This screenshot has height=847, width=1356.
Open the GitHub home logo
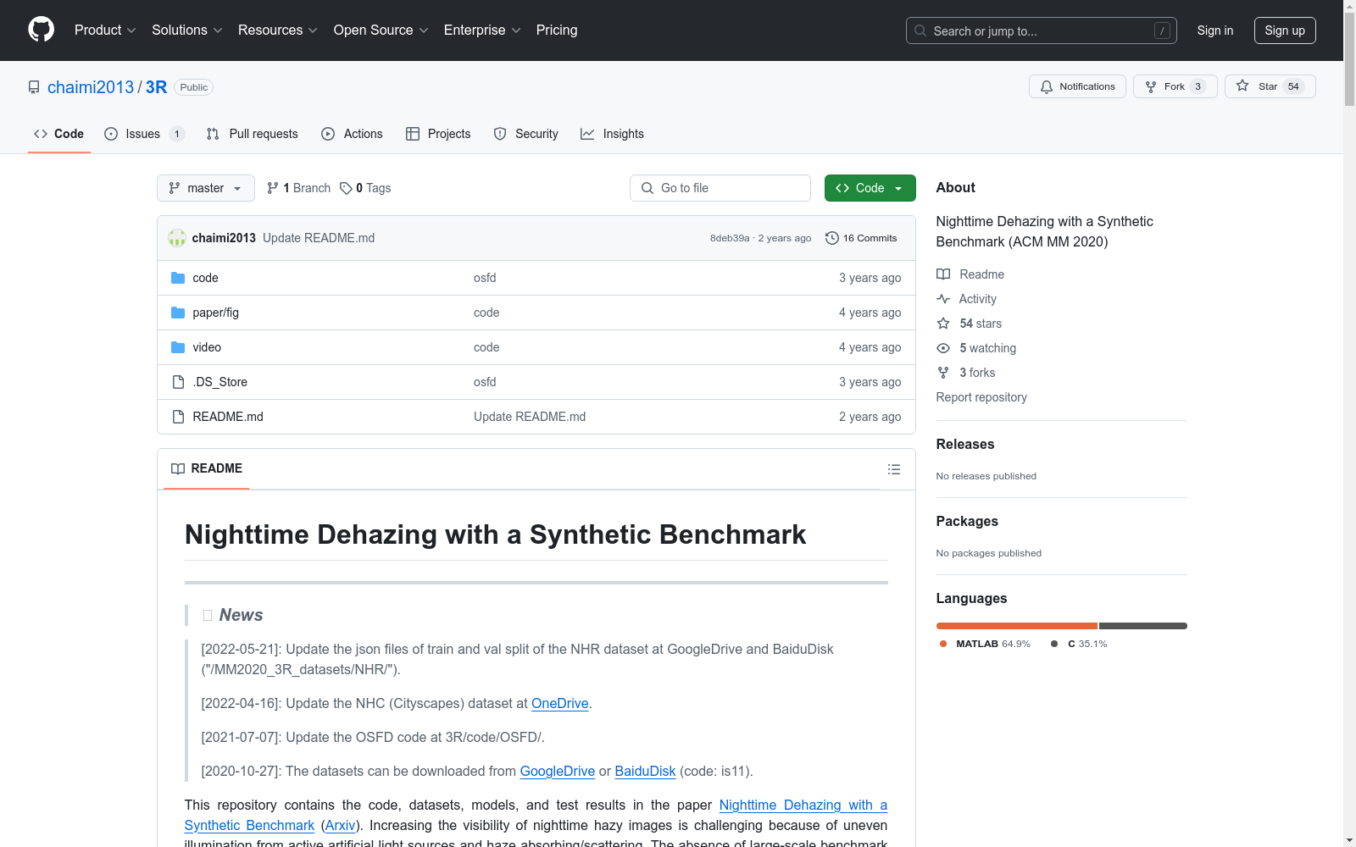point(41,30)
